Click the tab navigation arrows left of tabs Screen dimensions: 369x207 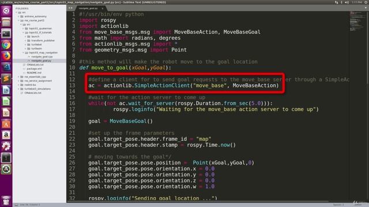70,8
